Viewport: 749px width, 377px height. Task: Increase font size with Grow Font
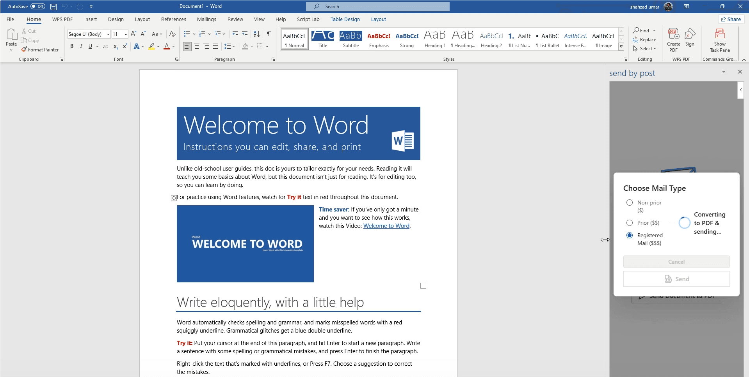[x=133, y=34]
